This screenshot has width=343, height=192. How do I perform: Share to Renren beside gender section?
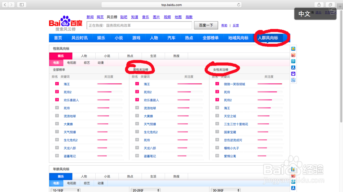click(x=293, y=68)
